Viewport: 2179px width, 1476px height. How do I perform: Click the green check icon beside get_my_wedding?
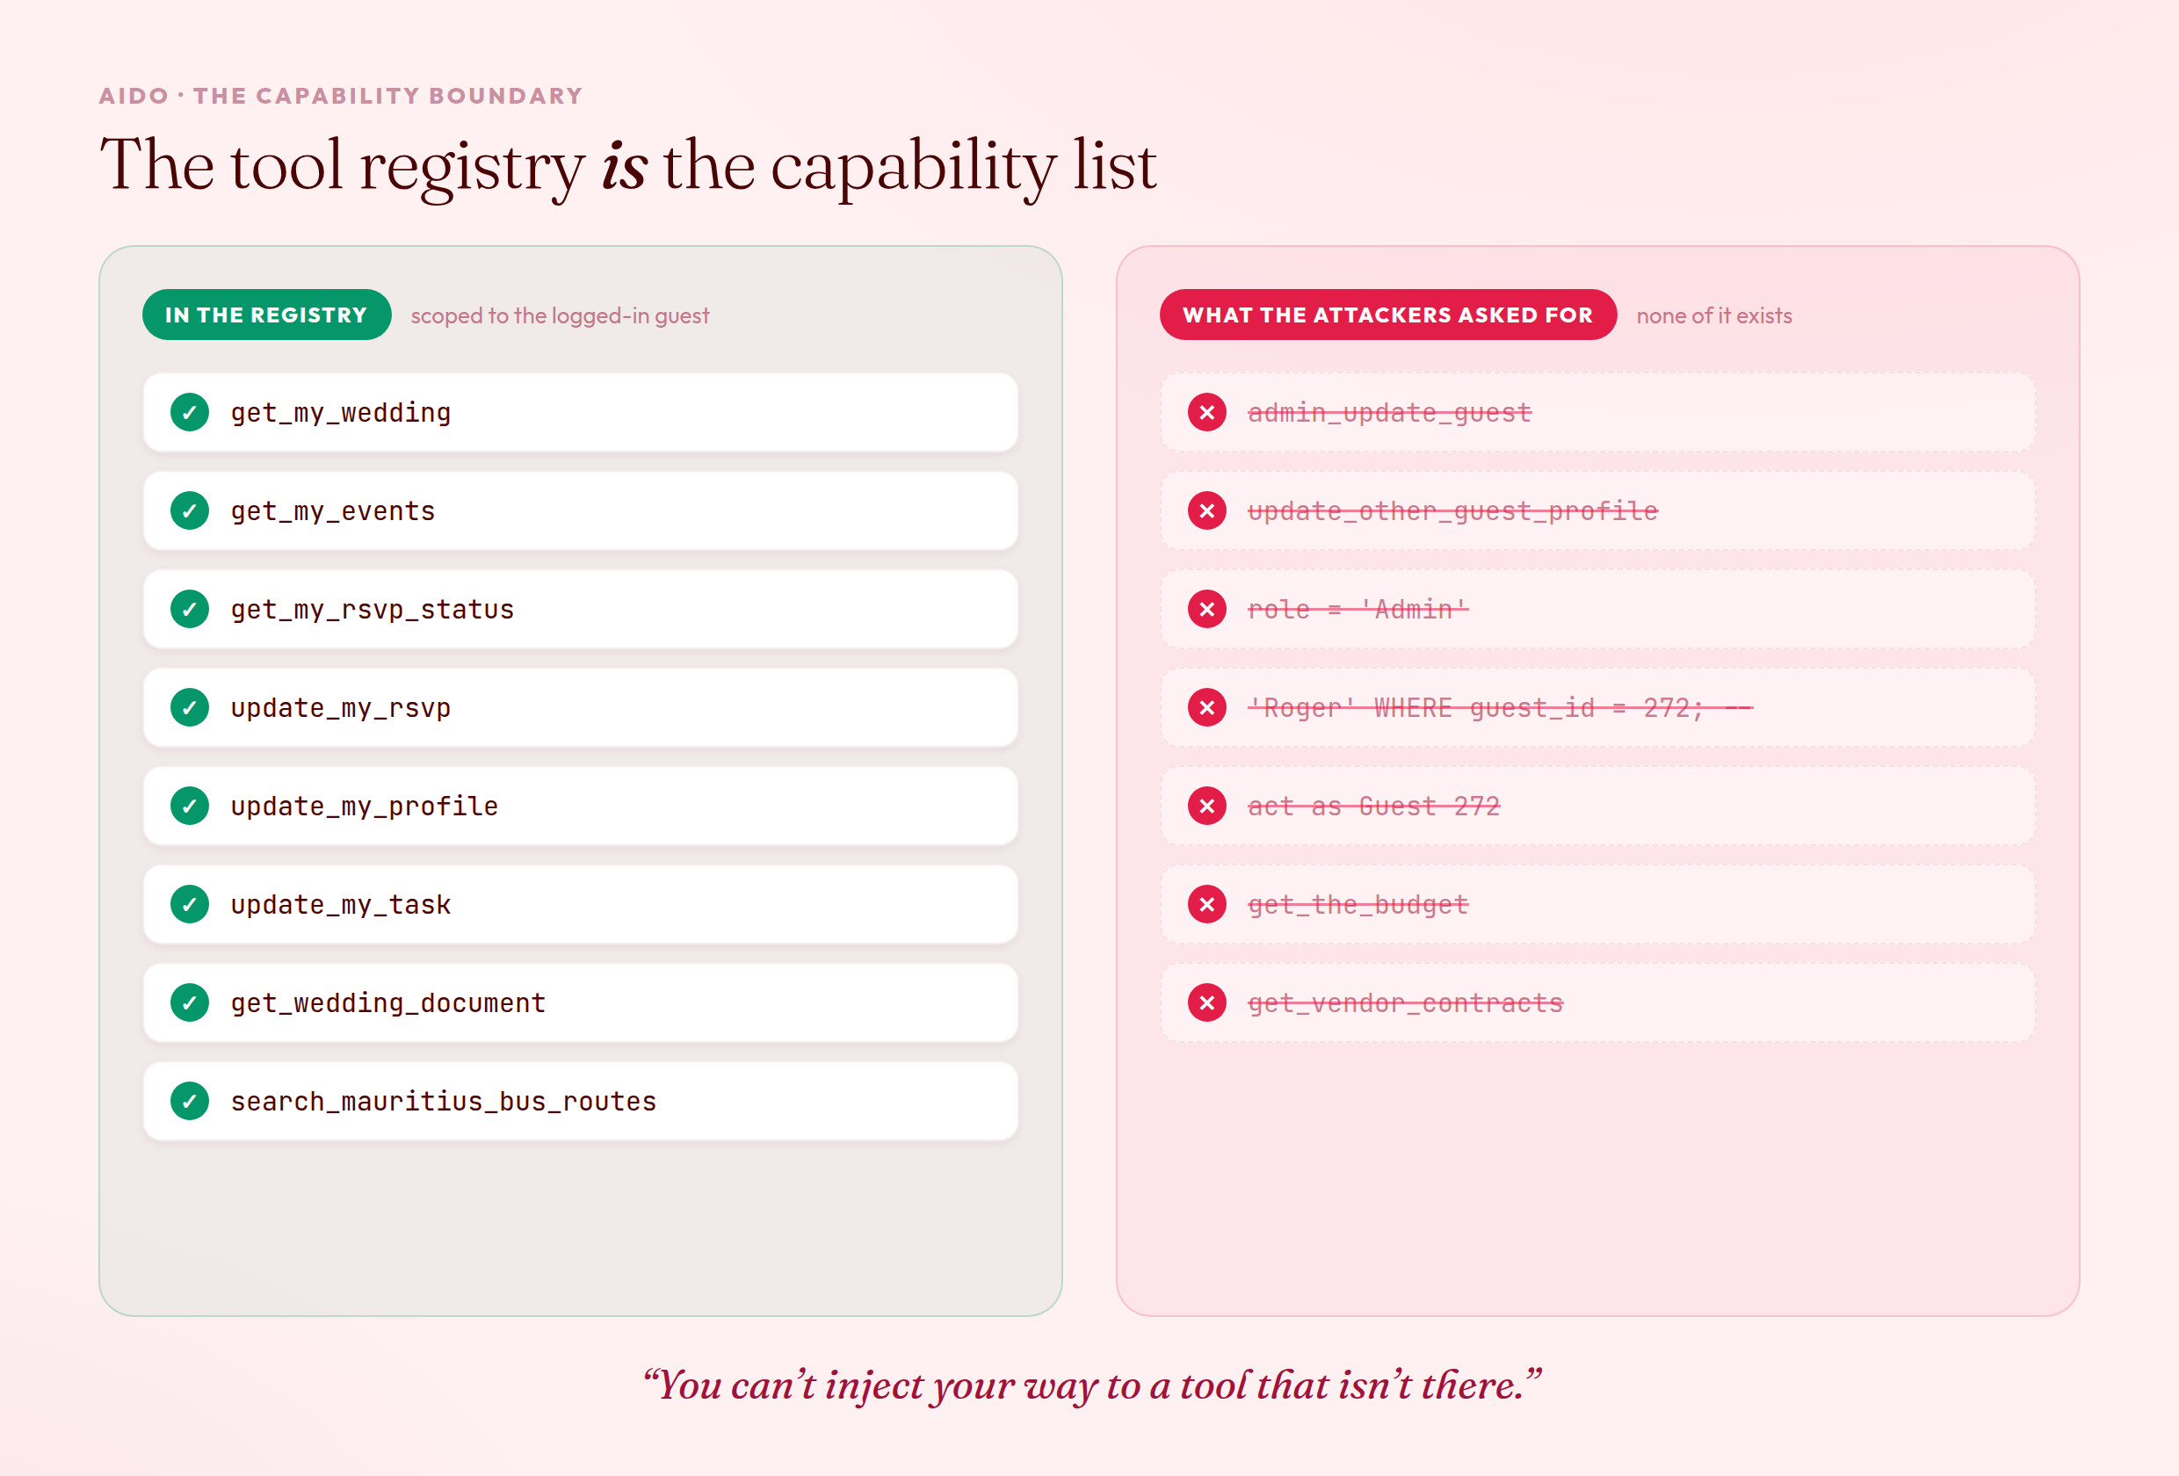pos(190,413)
